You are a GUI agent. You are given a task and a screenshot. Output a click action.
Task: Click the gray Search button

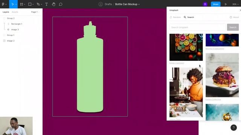[233, 27]
